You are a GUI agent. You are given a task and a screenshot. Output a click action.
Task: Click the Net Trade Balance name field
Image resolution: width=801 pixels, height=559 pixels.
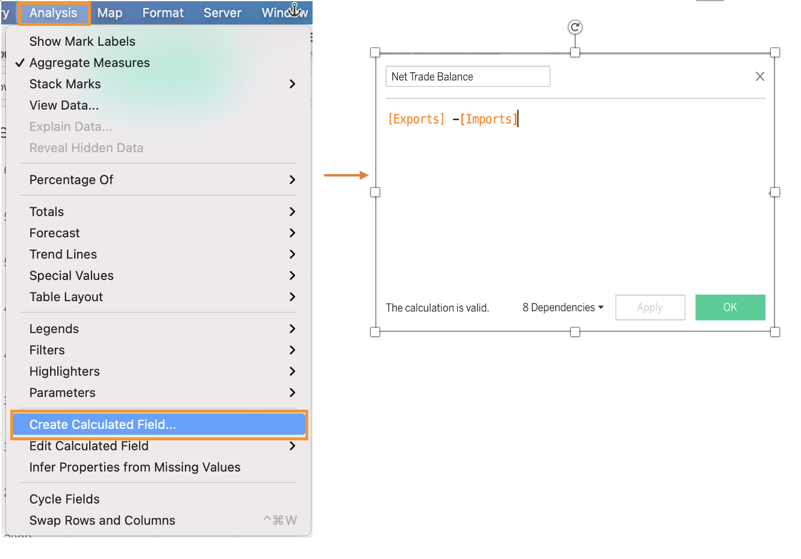(467, 77)
